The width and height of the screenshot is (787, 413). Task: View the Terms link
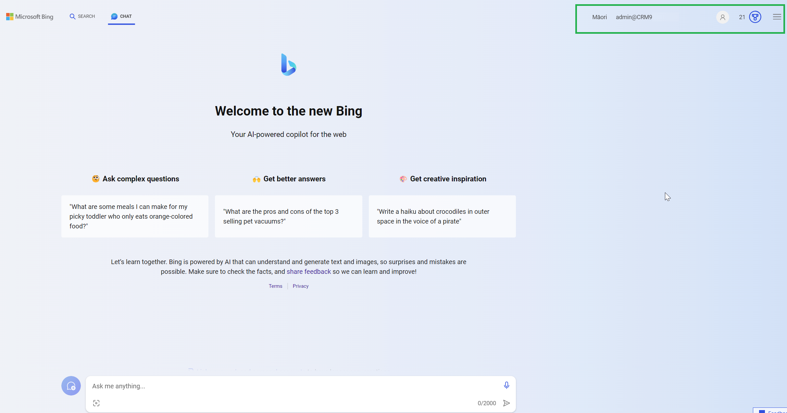pyautogui.click(x=275, y=286)
